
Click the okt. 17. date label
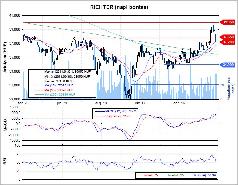tap(140, 103)
